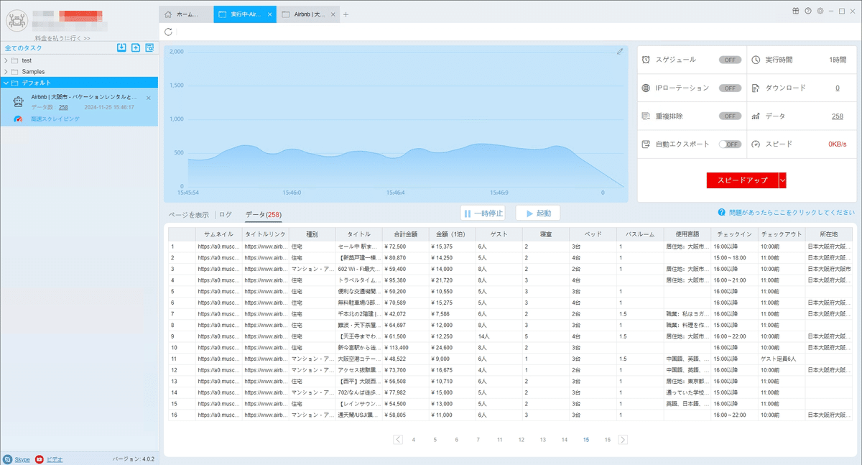
Task: Toggle the IPローテーション OFF switch
Action: click(x=730, y=88)
